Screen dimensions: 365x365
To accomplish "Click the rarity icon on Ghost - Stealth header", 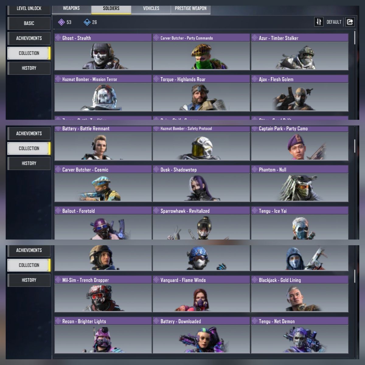I will (x=58, y=38).
